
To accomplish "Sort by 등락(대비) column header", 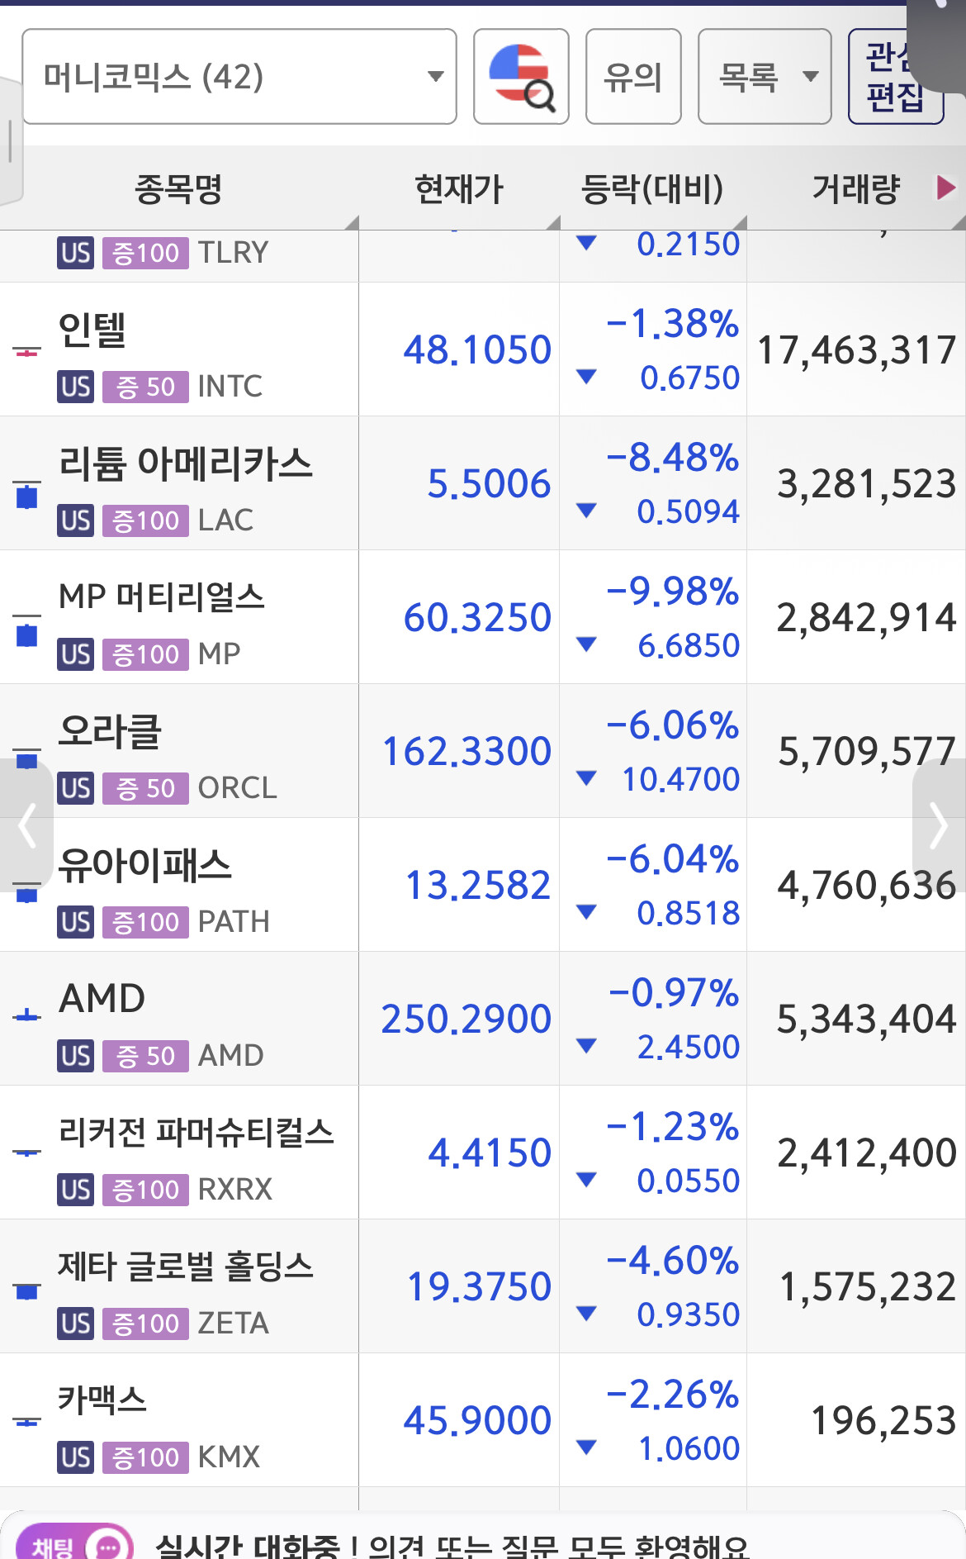I will point(653,188).
